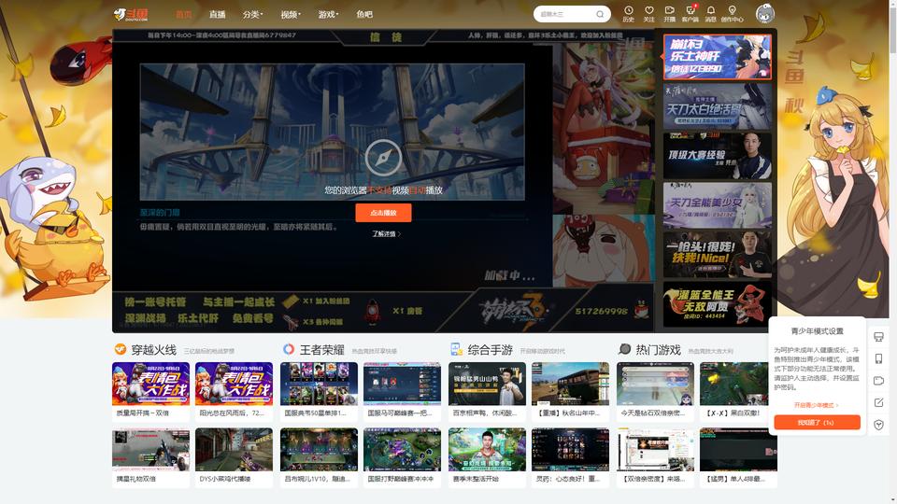
Task: Open the 【双倍亲密度】 stream card
Action: (655, 457)
